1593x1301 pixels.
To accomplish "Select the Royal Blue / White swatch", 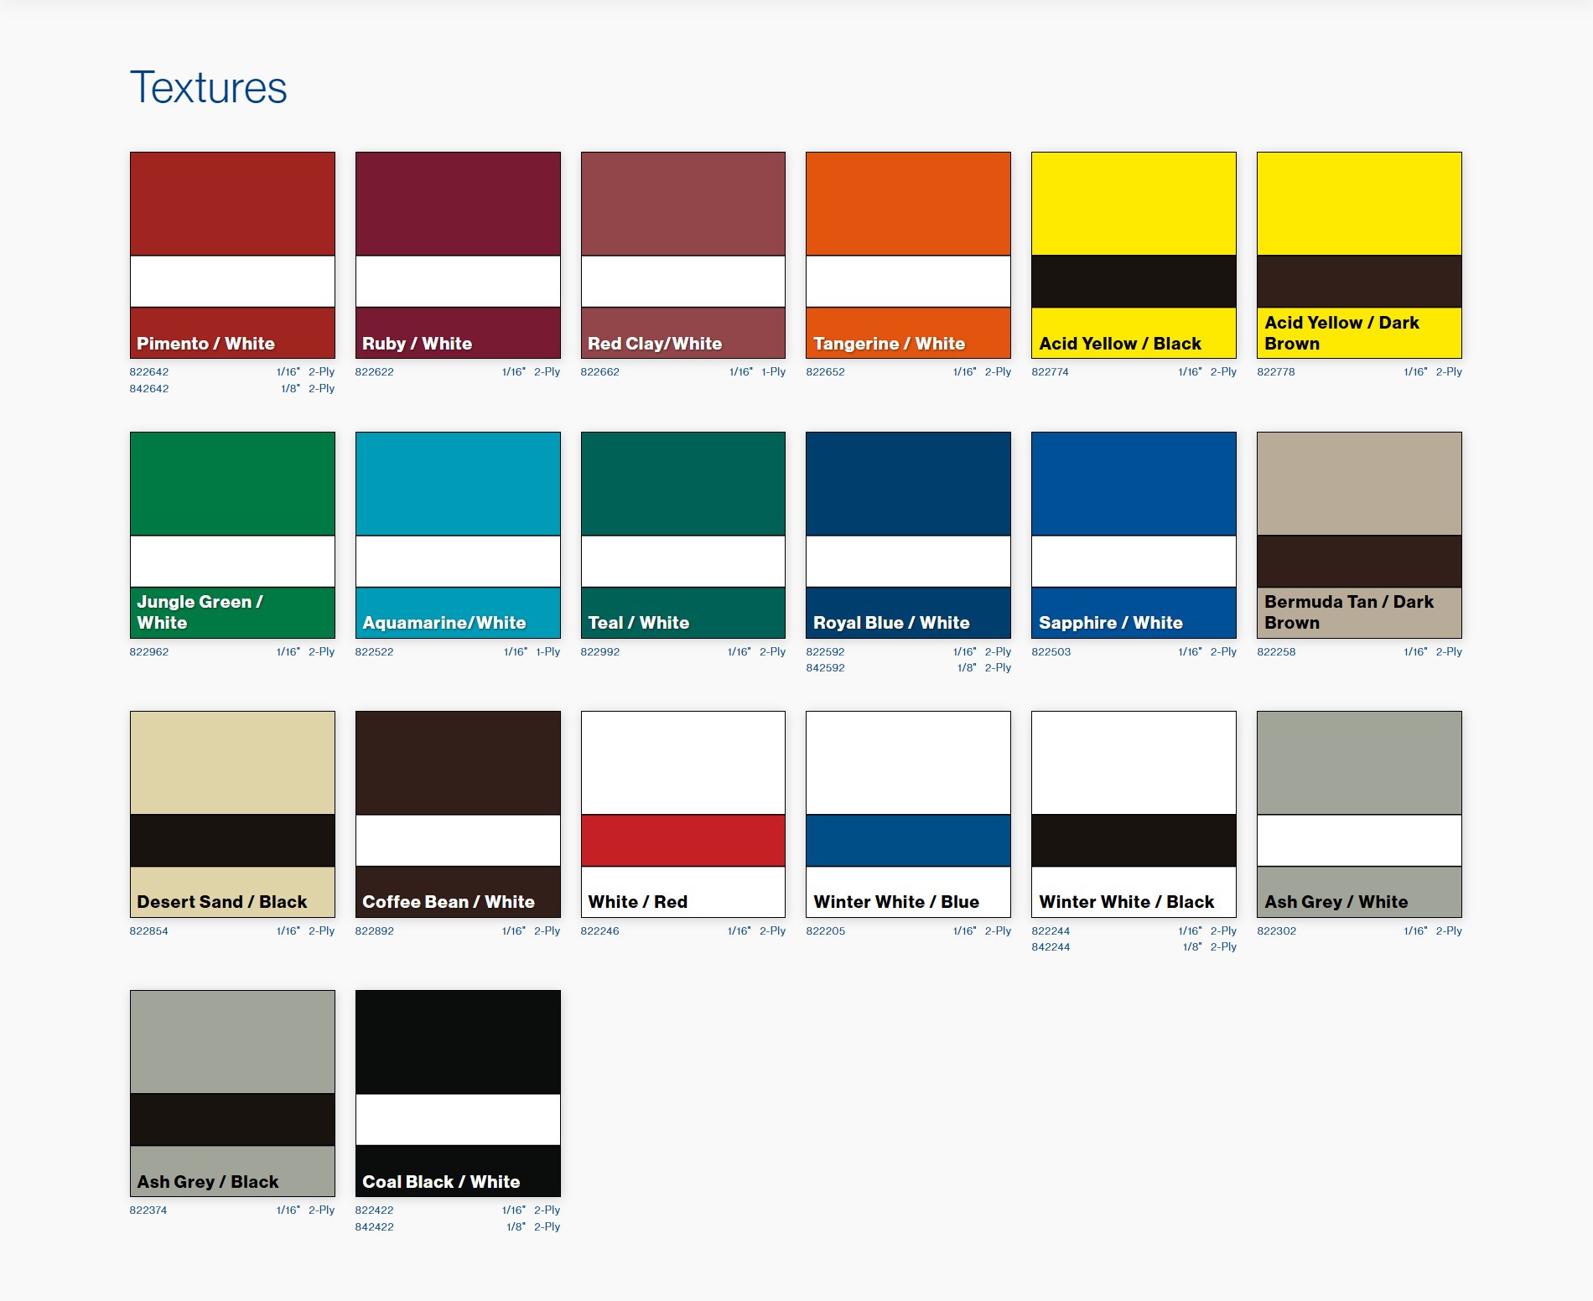I will [908, 535].
